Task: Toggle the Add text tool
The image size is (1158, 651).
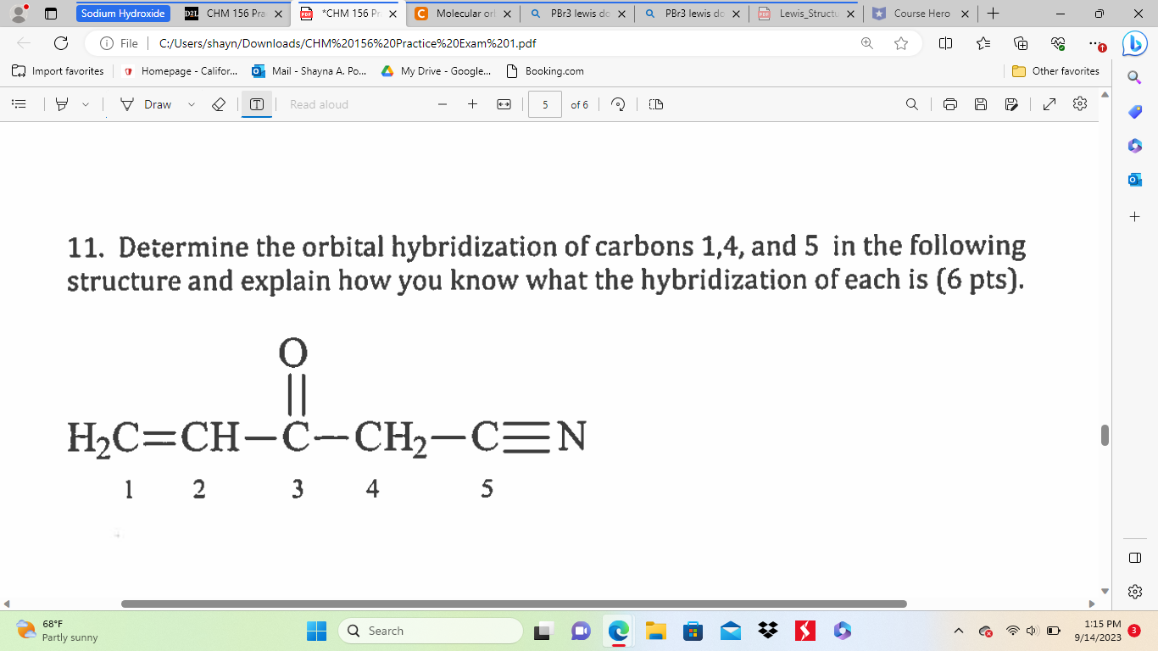Action: coord(257,104)
